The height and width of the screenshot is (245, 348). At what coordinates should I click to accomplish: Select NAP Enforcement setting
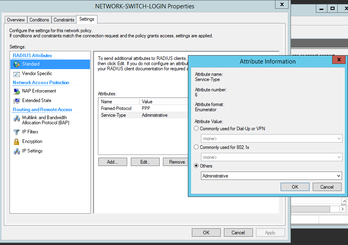[50, 91]
